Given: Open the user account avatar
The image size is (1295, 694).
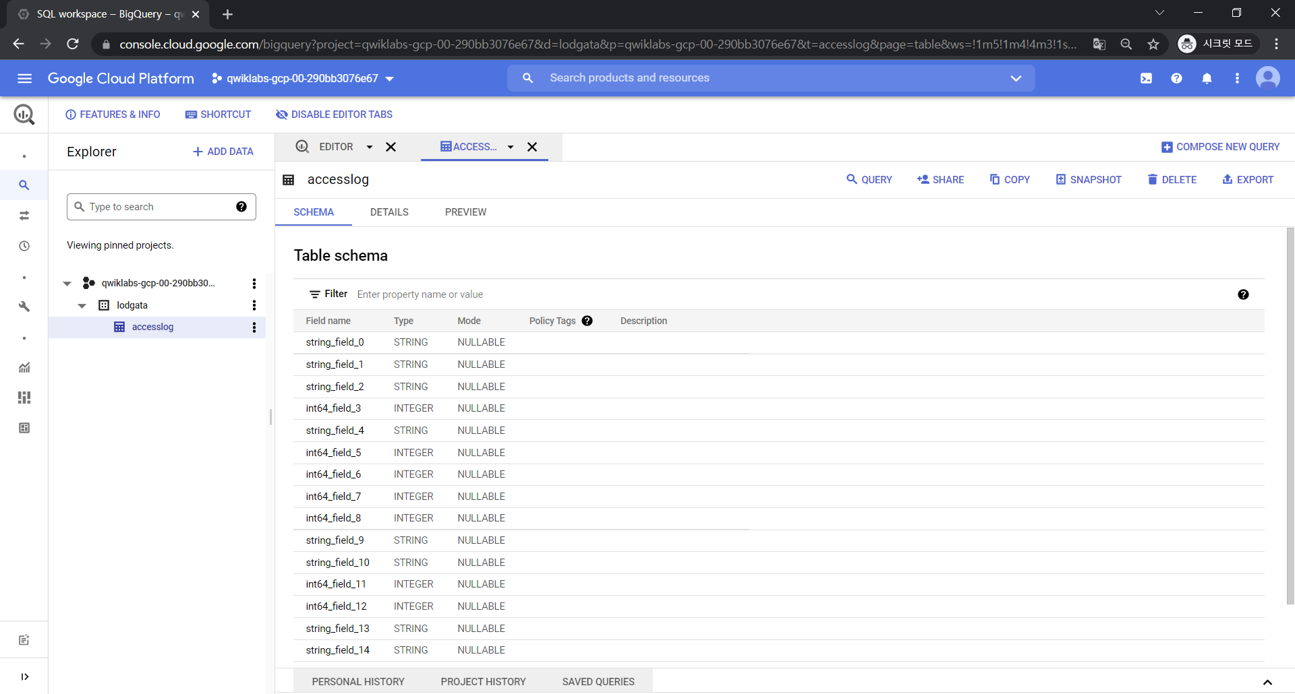Looking at the screenshot, I should [x=1268, y=78].
